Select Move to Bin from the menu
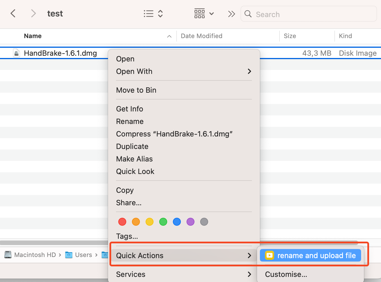This screenshot has width=381, height=282. point(136,90)
